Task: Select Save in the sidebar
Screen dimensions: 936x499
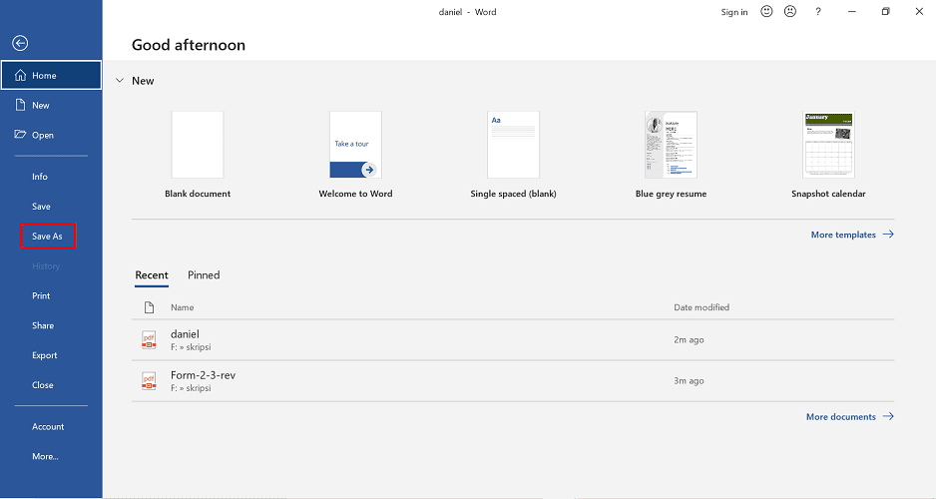Action: 41,207
